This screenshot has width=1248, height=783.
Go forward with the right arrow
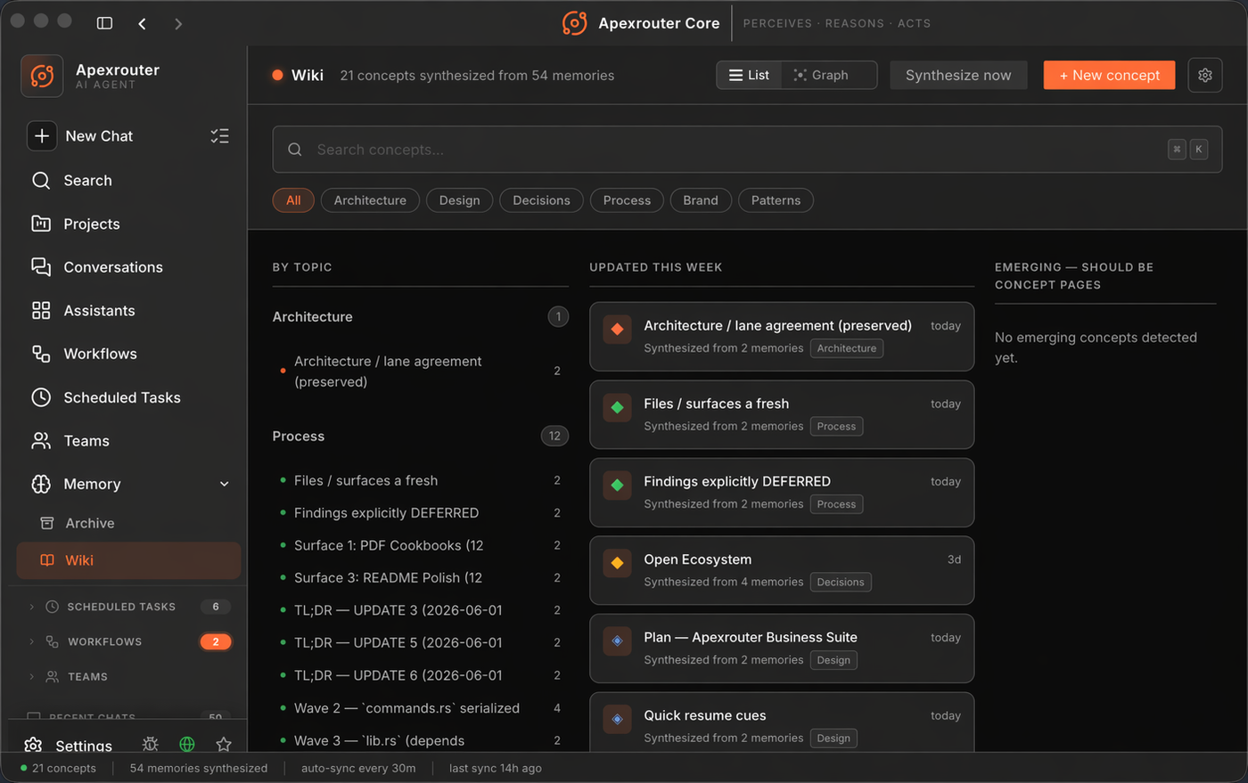178,23
